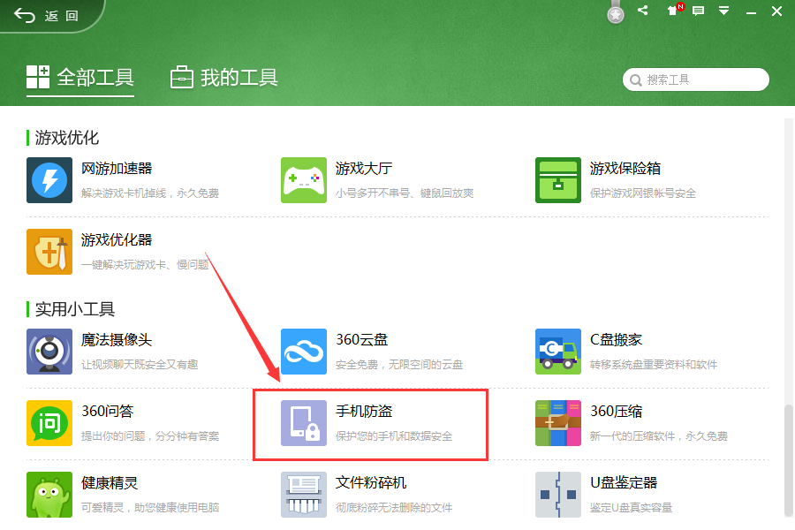
Task: Click the 网游加速器 title
Action: [117, 169]
